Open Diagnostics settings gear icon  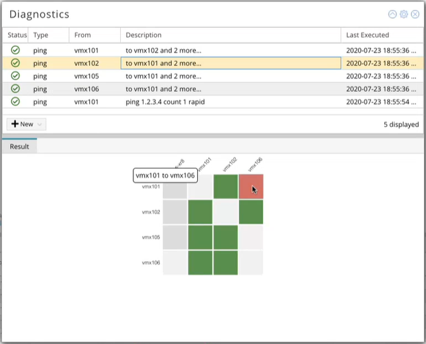point(404,14)
